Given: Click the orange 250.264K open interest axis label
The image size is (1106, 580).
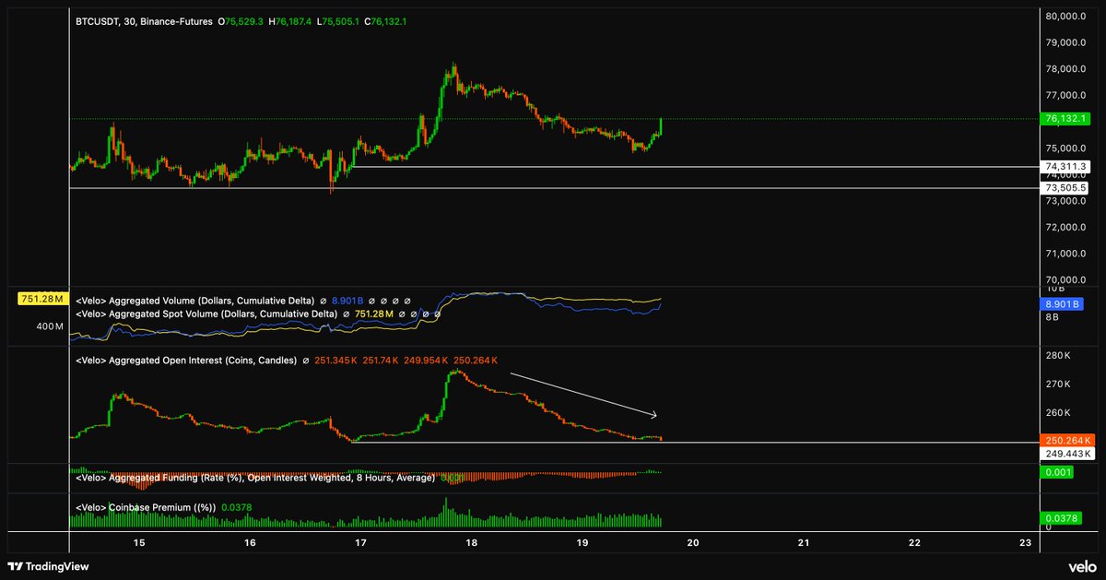Looking at the screenshot, I should 1065,440.
